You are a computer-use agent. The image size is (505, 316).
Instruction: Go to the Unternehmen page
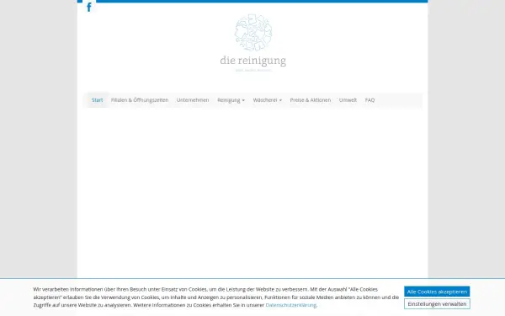(x=193, y=100)
